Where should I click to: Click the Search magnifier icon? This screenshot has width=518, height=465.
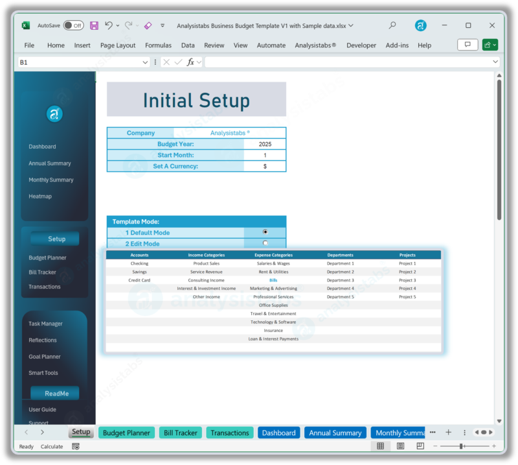(392, 25)
